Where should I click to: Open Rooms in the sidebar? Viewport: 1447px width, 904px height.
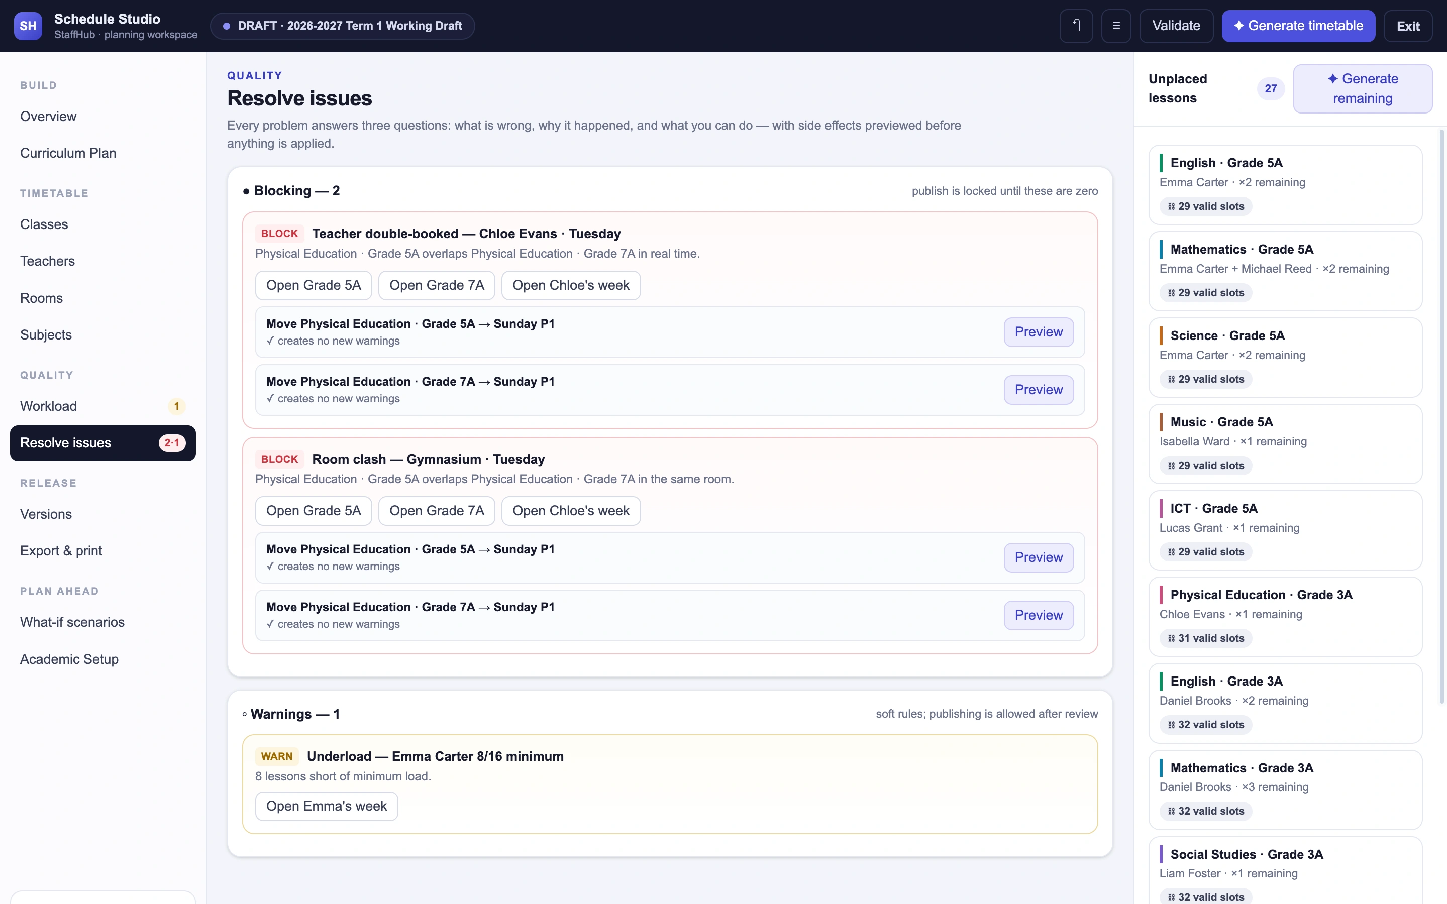(103, 298)
